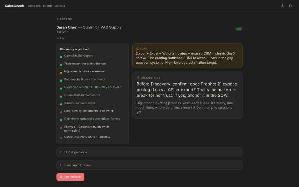Click the back arrow beside Sessions
Viewport: 299px width, 187px height.
pyautogui.click(x=58, y=19)
